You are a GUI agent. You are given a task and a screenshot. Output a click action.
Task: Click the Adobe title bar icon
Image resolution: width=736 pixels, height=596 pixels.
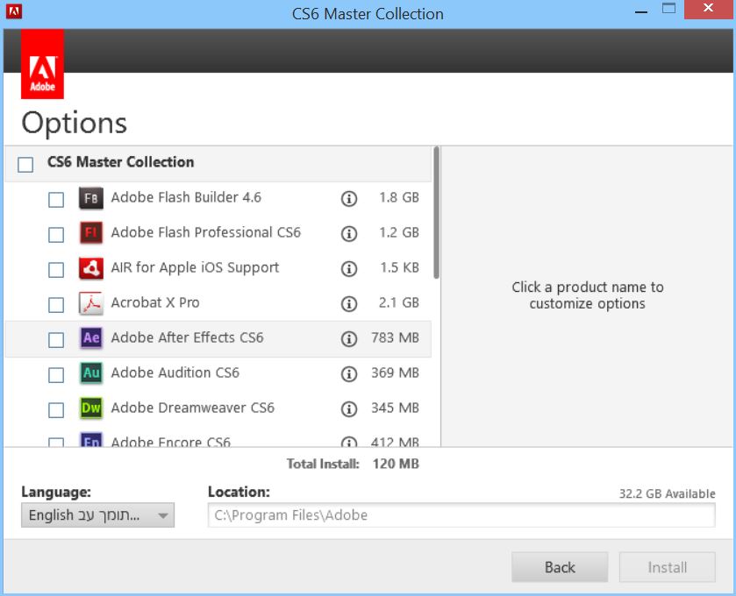pos(14,11)
